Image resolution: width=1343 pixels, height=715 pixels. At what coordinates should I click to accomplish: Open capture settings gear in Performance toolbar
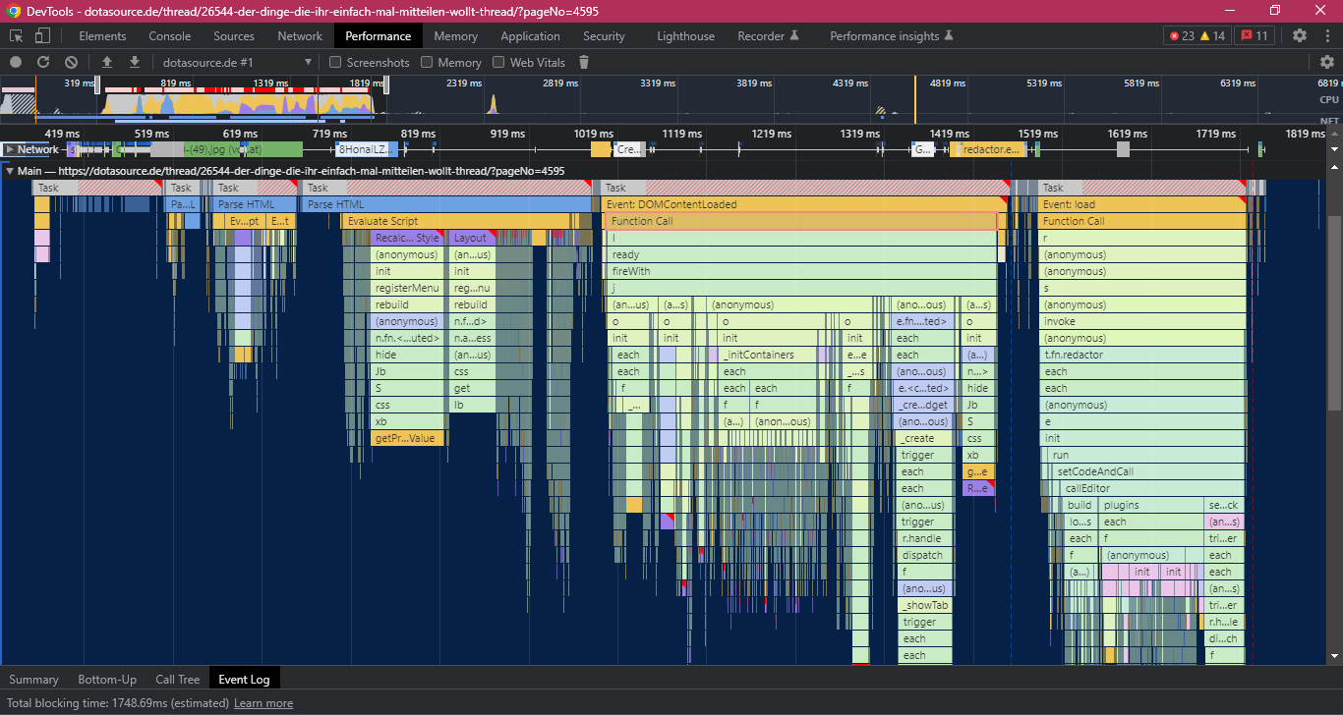(1326, 62)
